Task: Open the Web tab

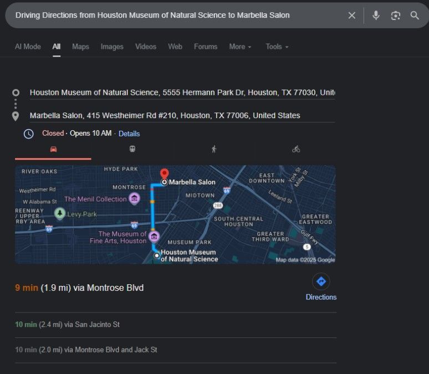Action: 175,47
